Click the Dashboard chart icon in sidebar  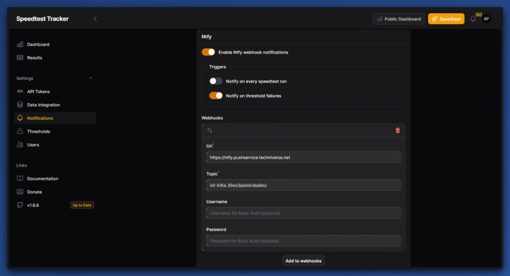click(20, 45)
